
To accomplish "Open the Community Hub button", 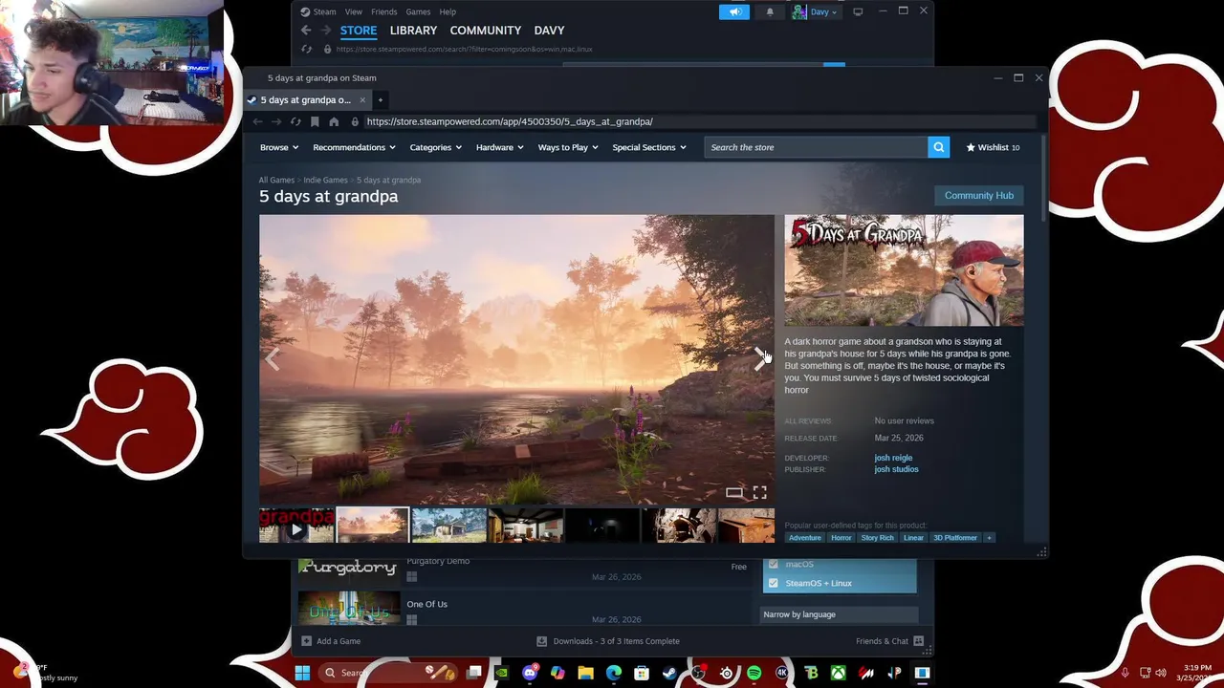I will [978, 195].
